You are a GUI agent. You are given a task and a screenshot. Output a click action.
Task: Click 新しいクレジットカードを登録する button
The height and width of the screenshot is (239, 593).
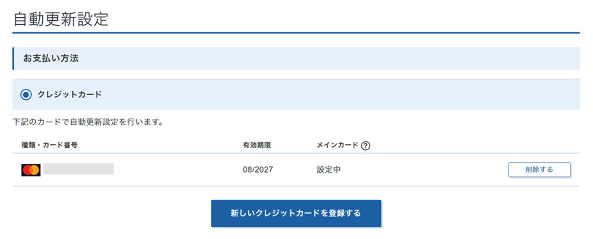pos(296,214)
